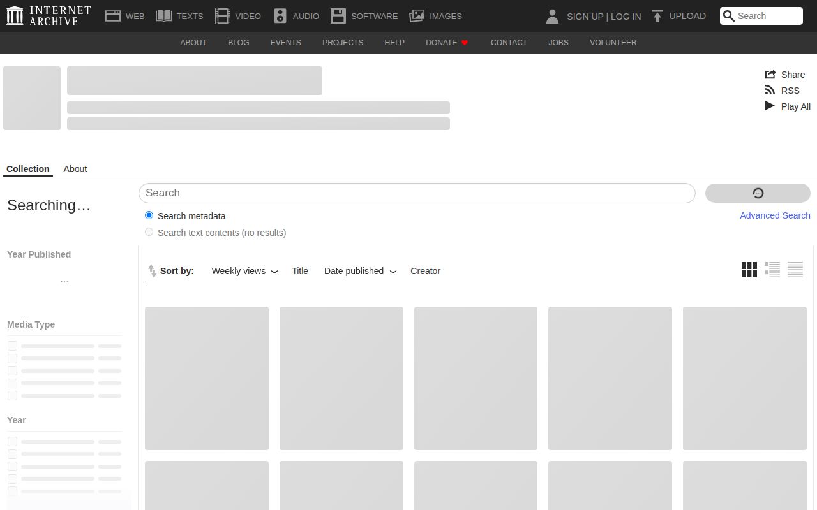Click the Video section icon
The width and height of the screenshot is (817, 510).
coord(222,15)
